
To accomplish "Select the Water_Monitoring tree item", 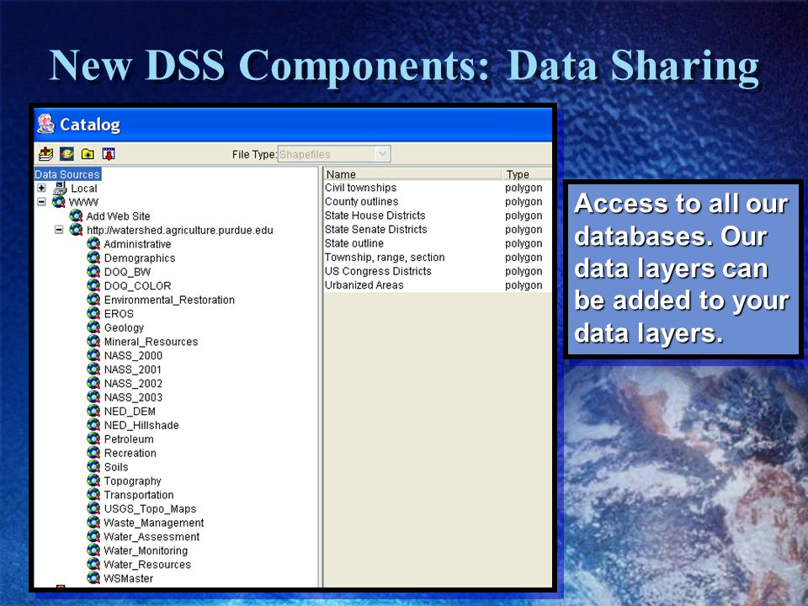I will 146,550.
